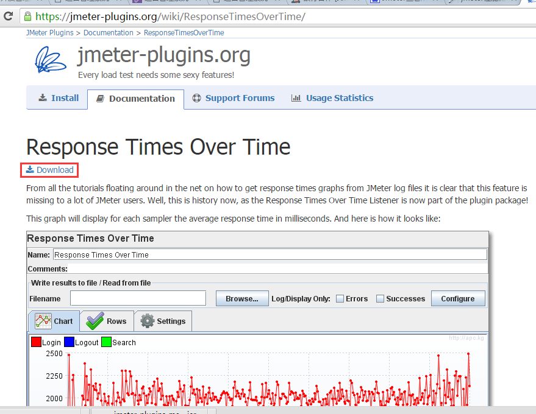Follow the Documentation breadcrumb link
The width and height of the screenshot is (536, 414).
(x=109, y=33)
